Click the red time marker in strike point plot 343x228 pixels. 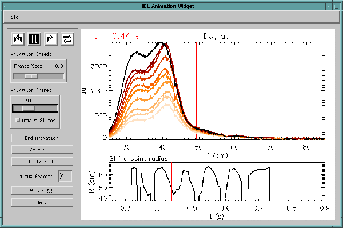coord(171,182)
